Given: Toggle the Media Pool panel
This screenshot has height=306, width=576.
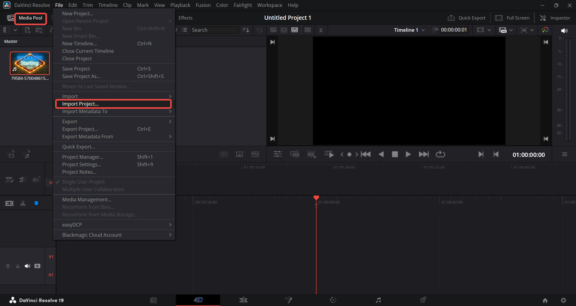Looking at the screenshot, I should pos(27,18).
